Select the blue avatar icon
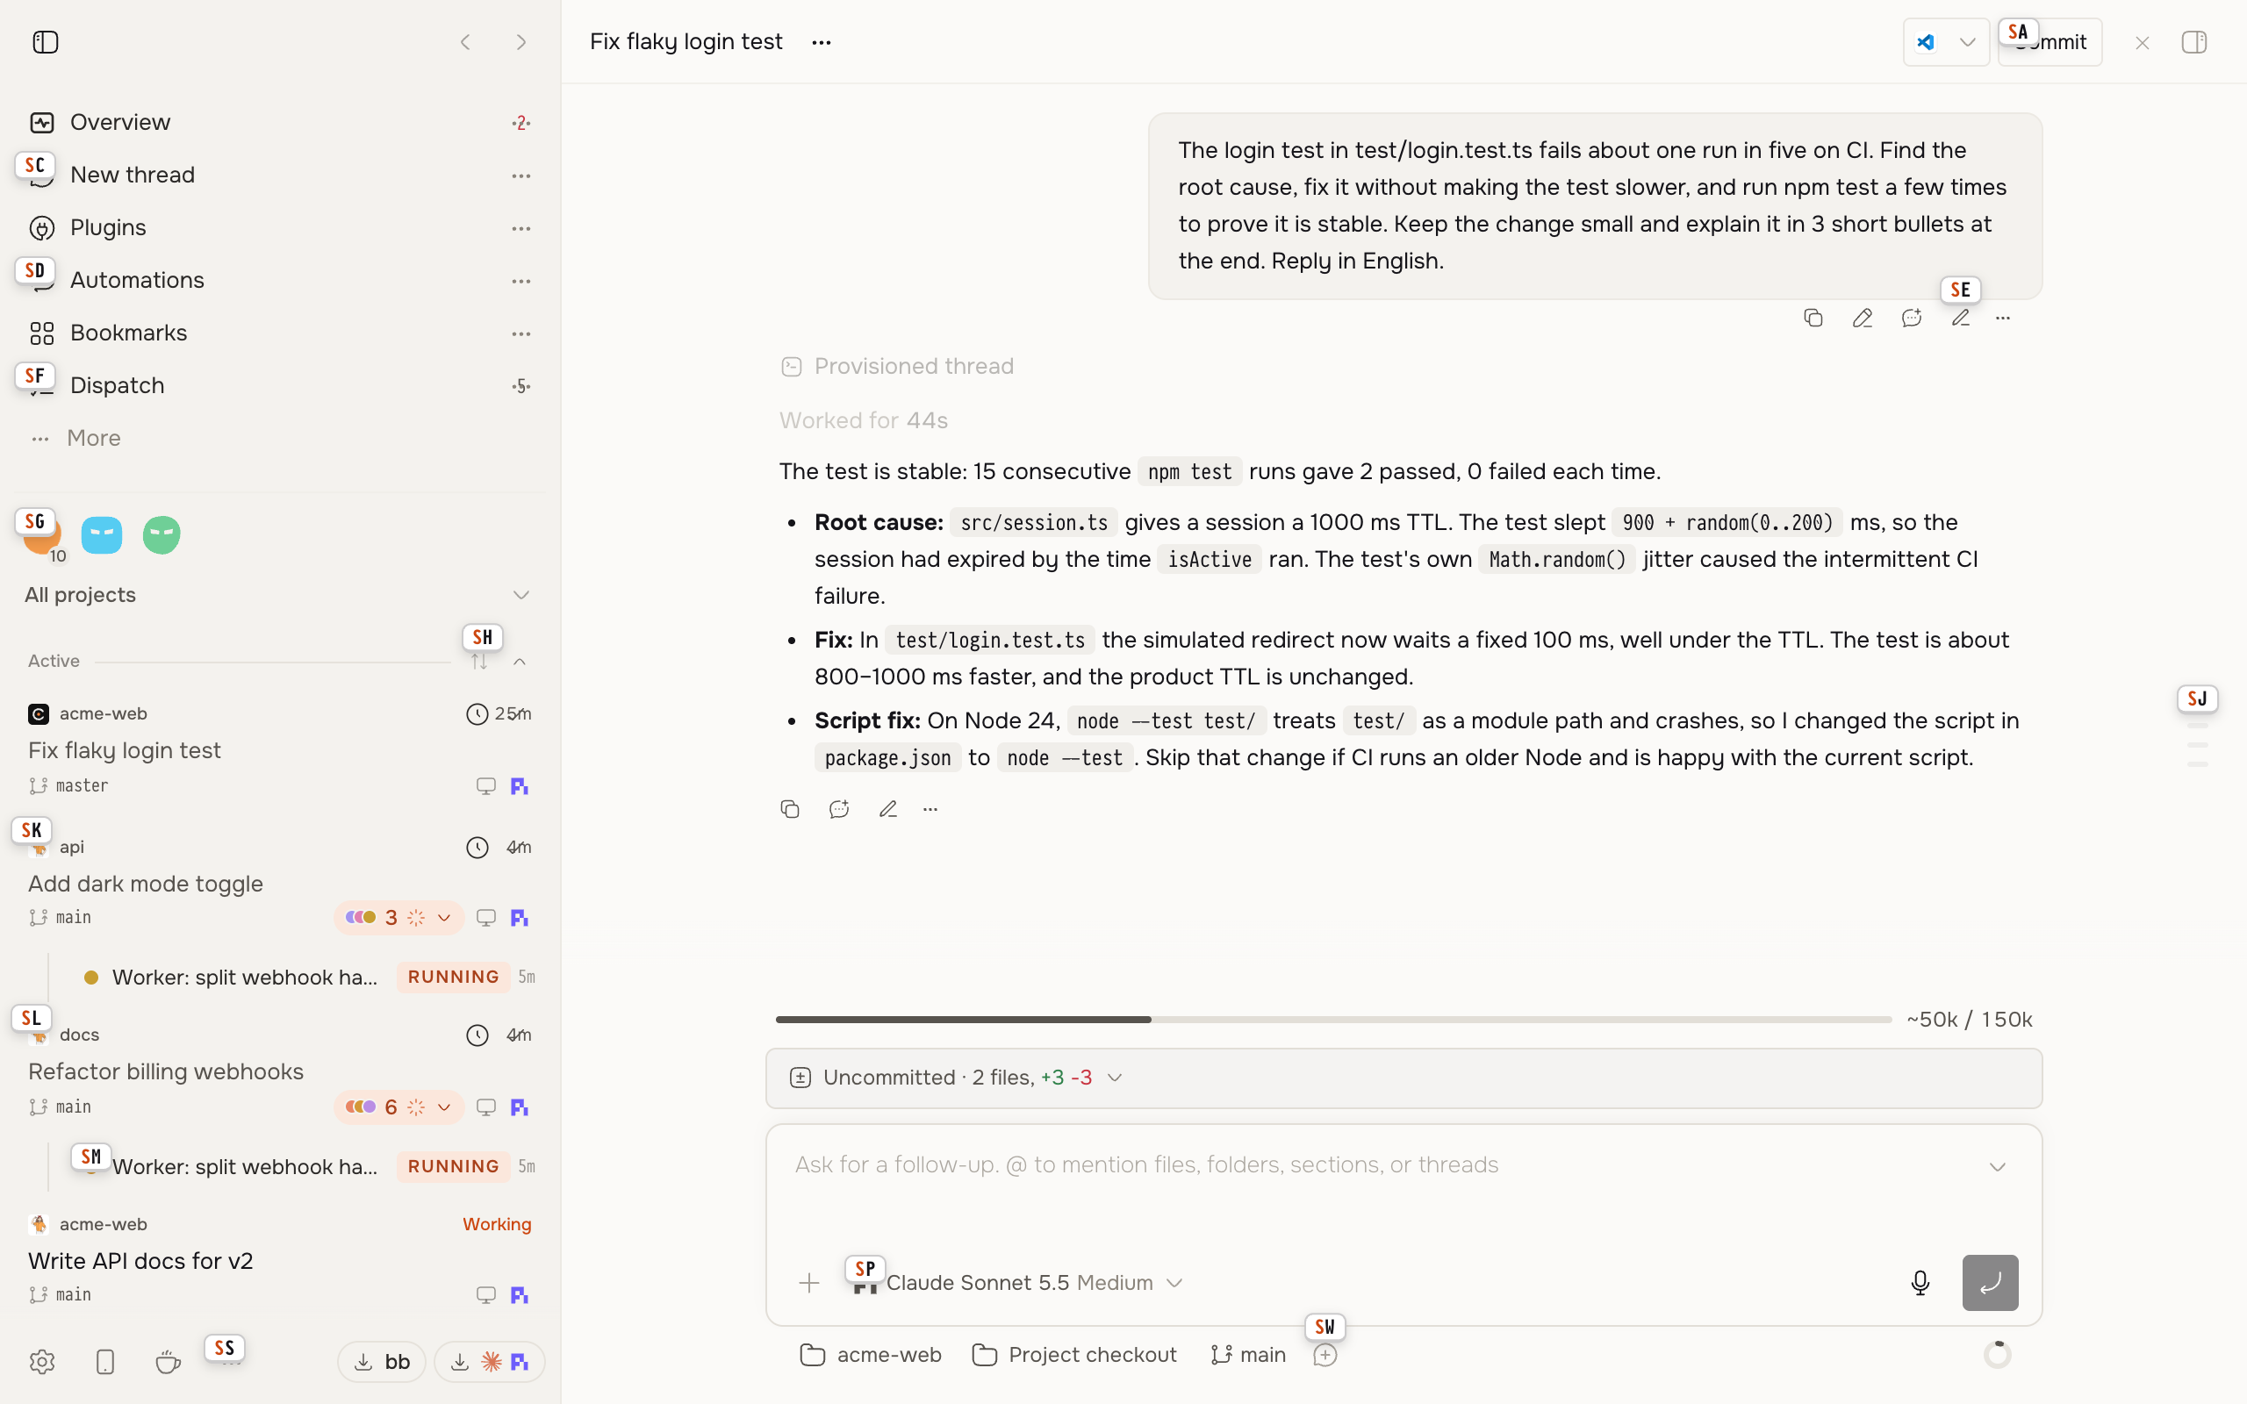This screenshot has width=2247, height=1404. (x=101, y=535)
